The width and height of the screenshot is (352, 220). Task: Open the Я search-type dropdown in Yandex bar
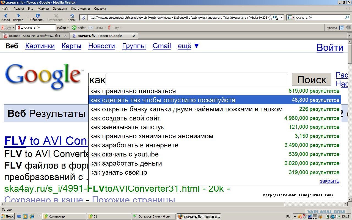[x=20, y=28]
